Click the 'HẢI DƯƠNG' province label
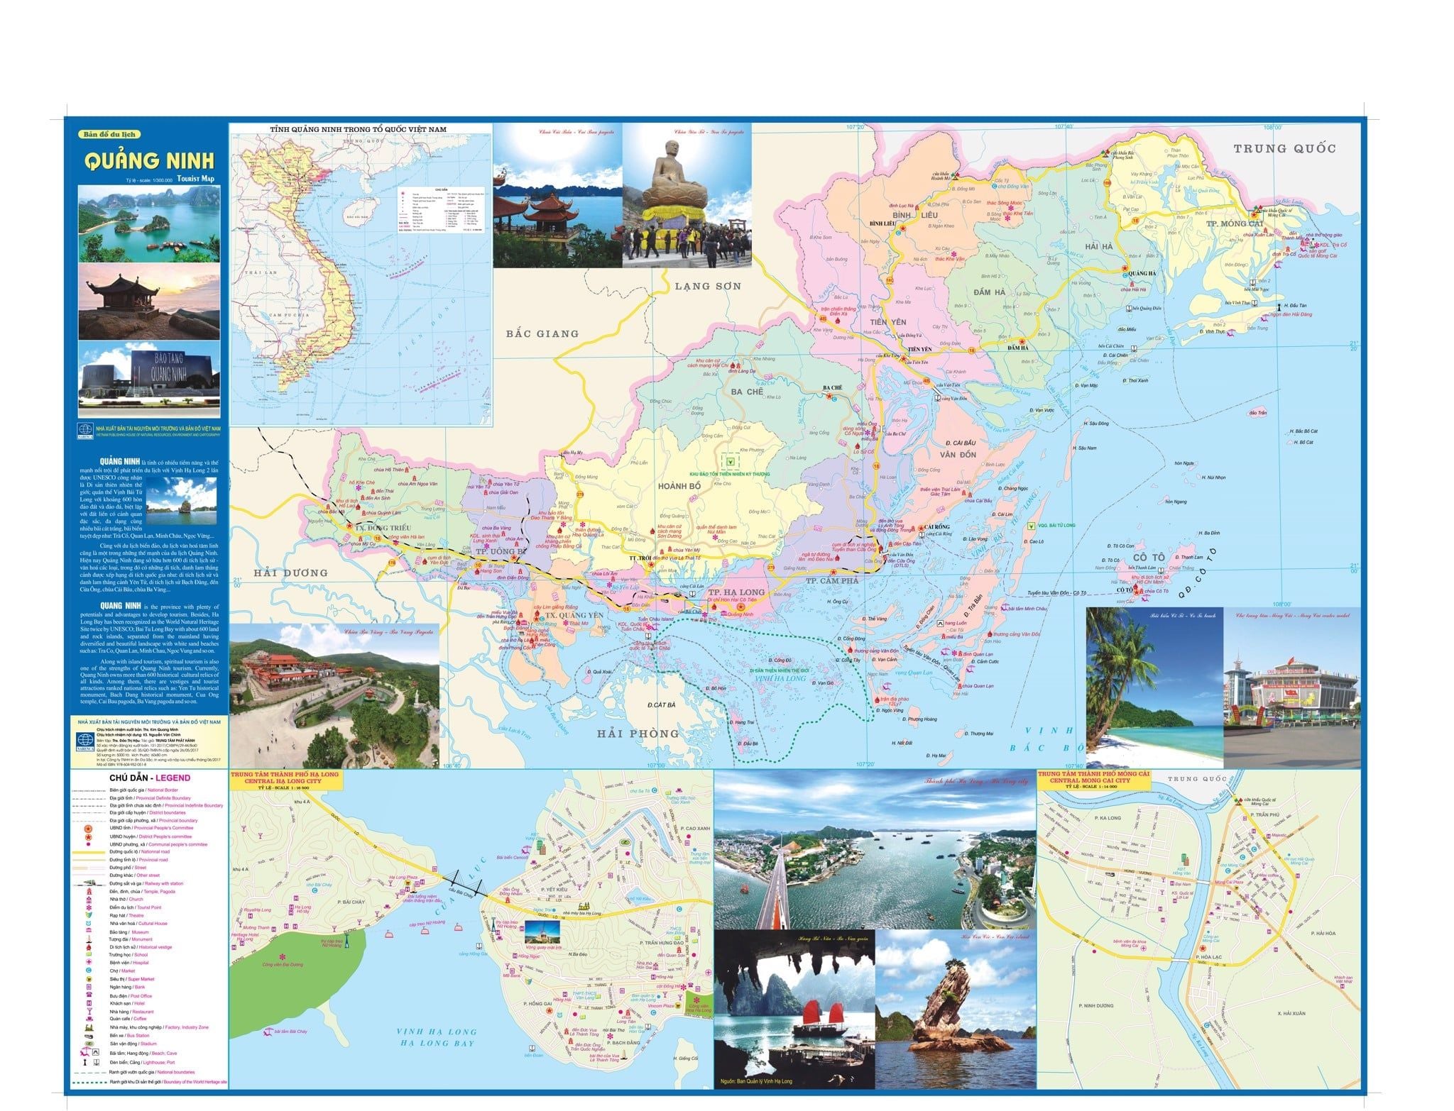Screen dimensions: 1454x1111 291,572
